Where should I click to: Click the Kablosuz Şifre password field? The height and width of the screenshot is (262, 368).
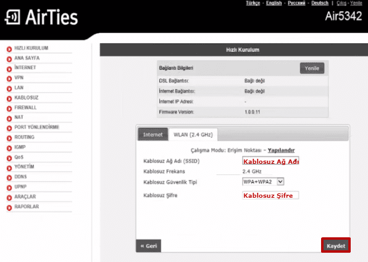click(x=270, y=195)
